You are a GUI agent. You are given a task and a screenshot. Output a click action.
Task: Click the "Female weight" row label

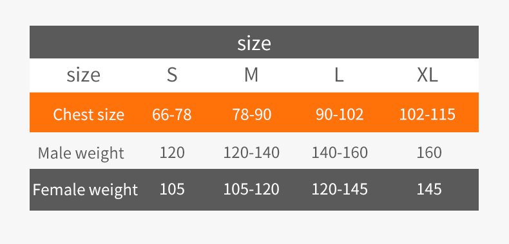(86, 189)
